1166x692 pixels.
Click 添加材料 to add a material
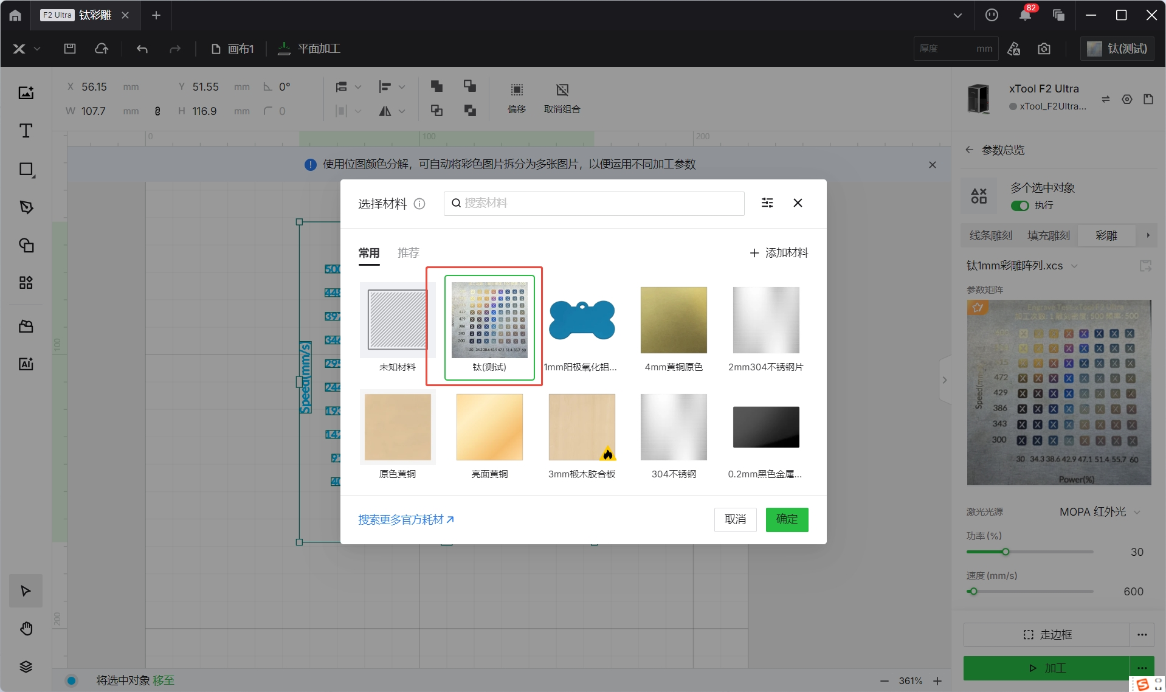click(x=779, y=253)
